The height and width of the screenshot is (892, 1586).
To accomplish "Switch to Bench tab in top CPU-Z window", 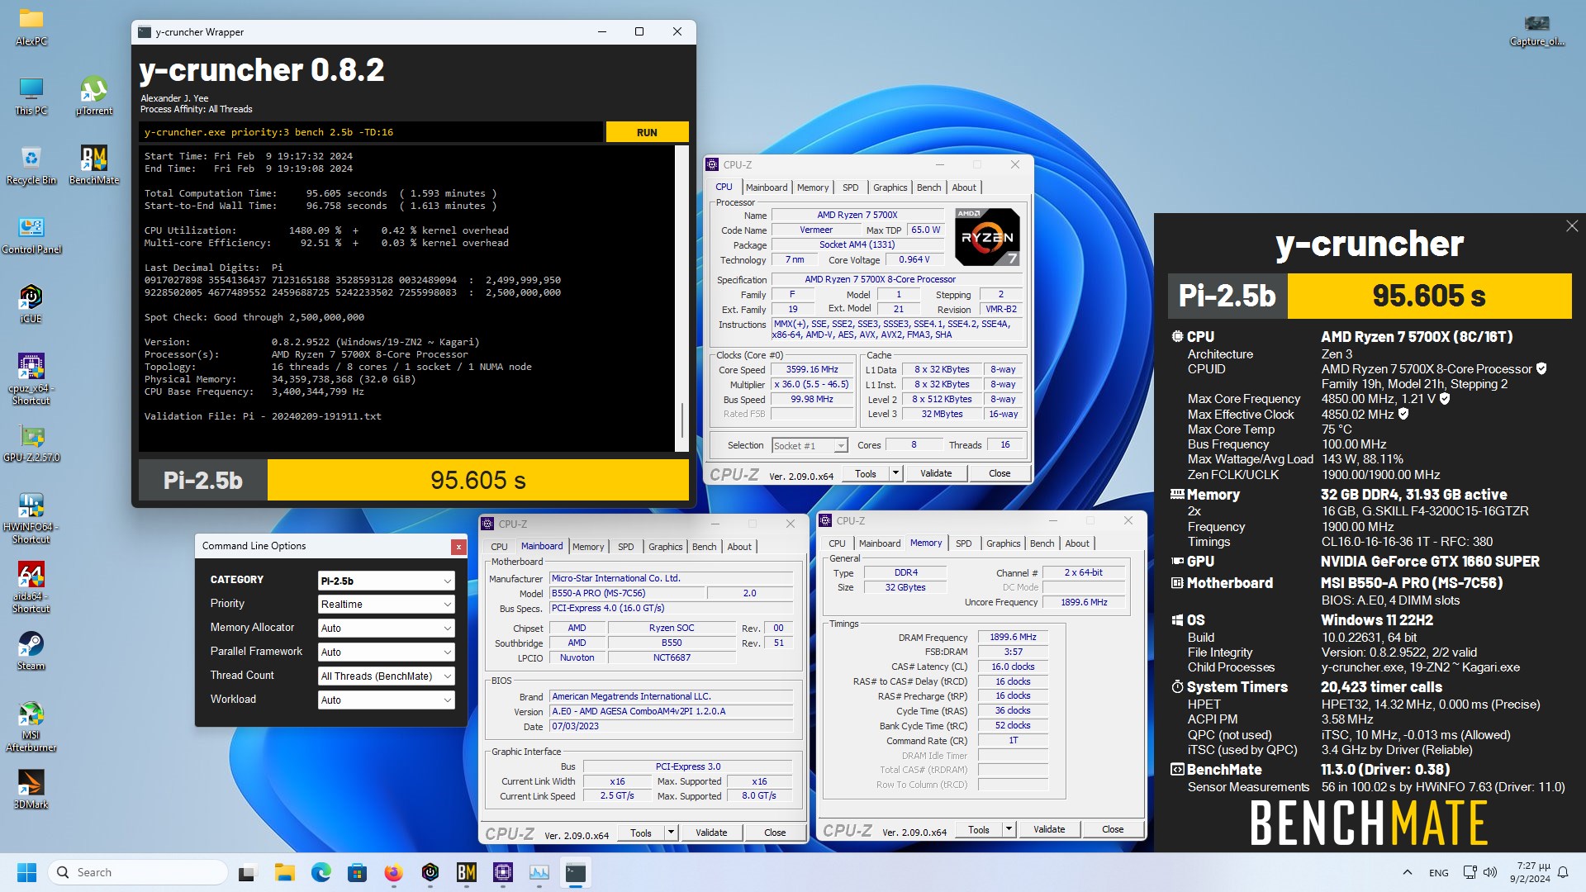I will click(x=928, y=187).
